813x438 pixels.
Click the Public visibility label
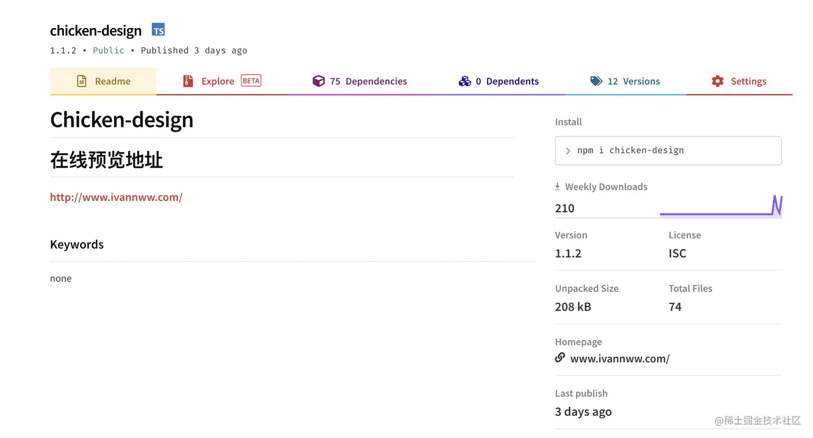109,51
